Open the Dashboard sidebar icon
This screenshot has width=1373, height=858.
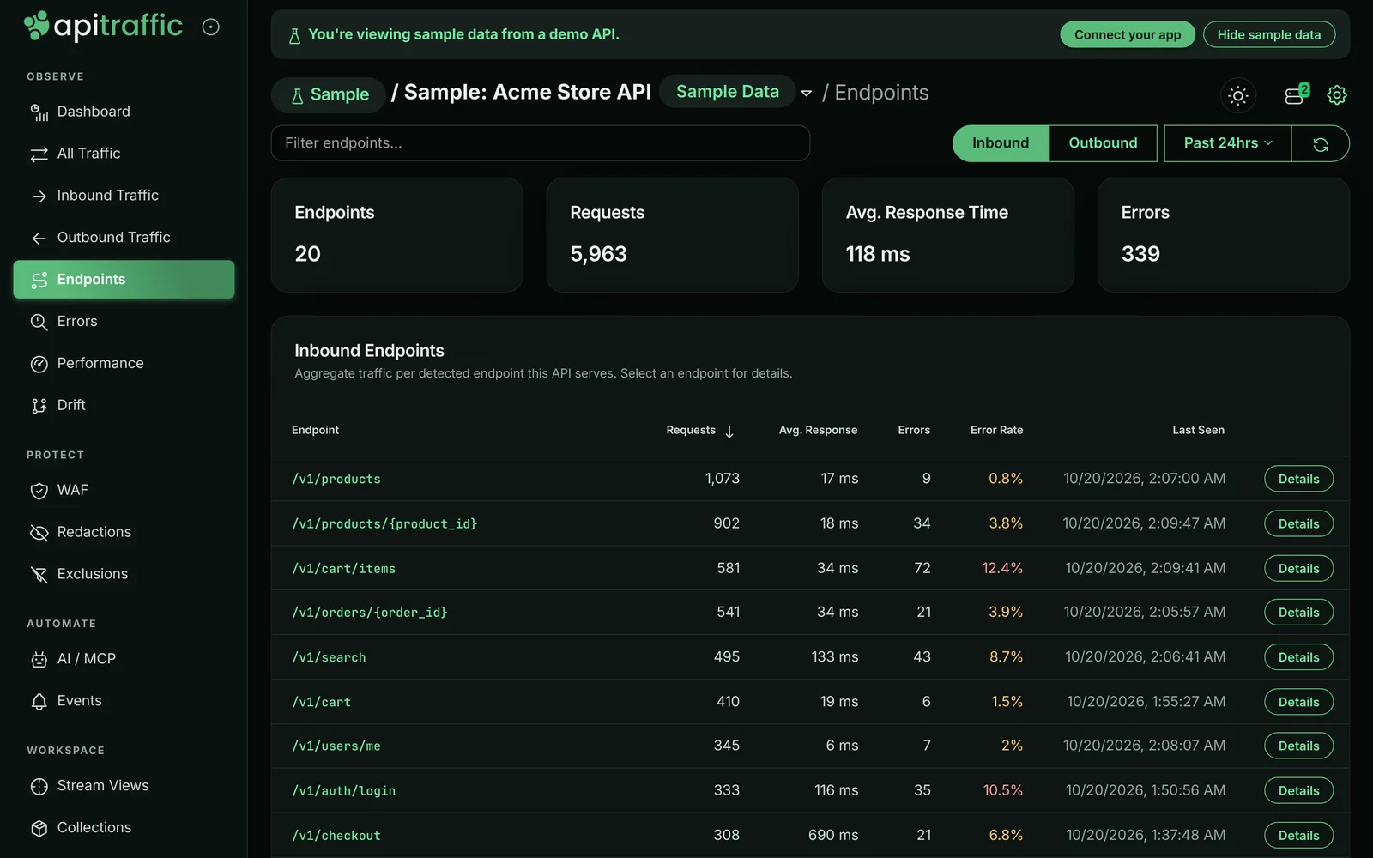[x=39, y=112]
